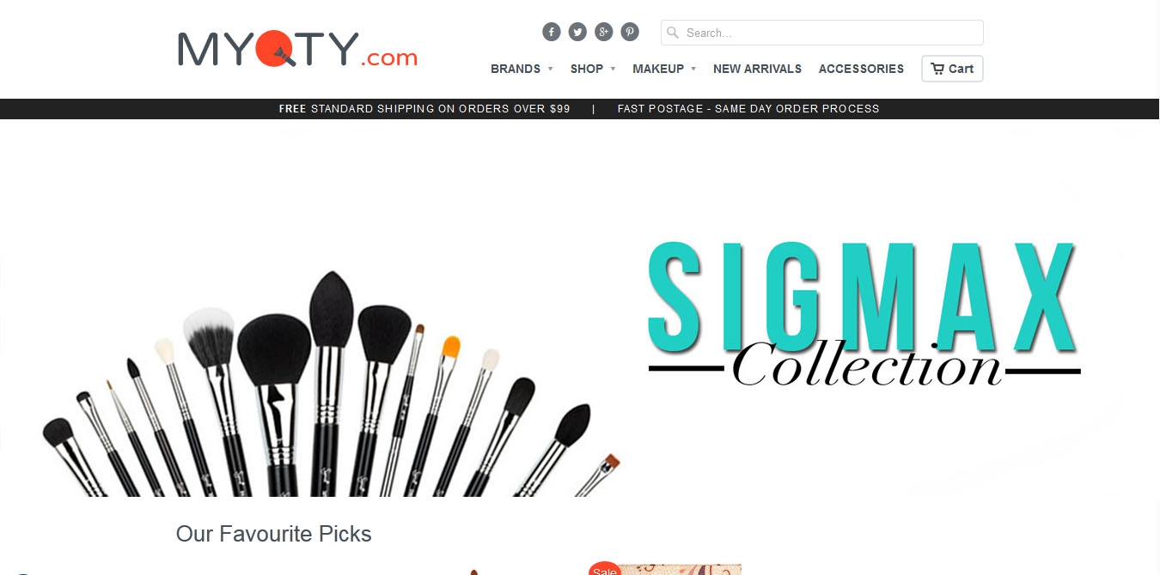Expand the MAKEUP dropdown arrow
The width and height of the screenshot is (1160, 575).
tap(693, 69)
